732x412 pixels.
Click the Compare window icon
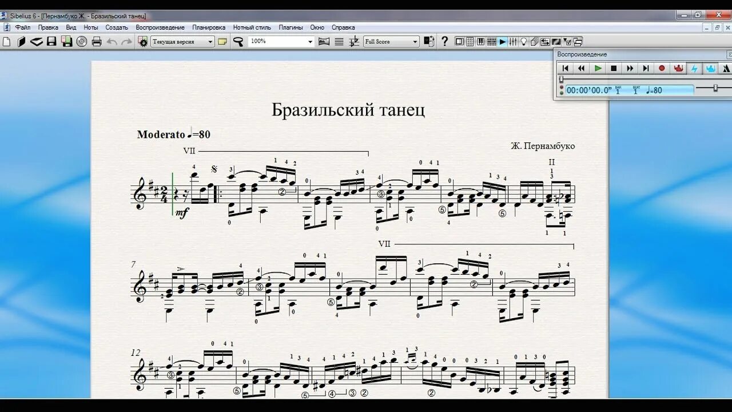[545, 41]
